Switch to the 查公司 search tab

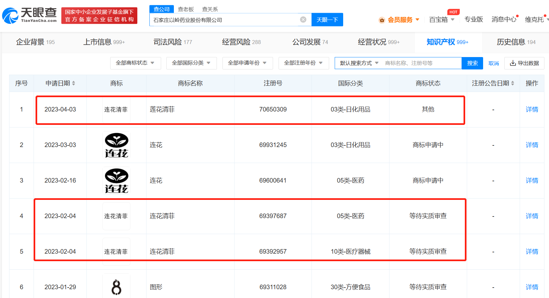(x=161, y=9)
